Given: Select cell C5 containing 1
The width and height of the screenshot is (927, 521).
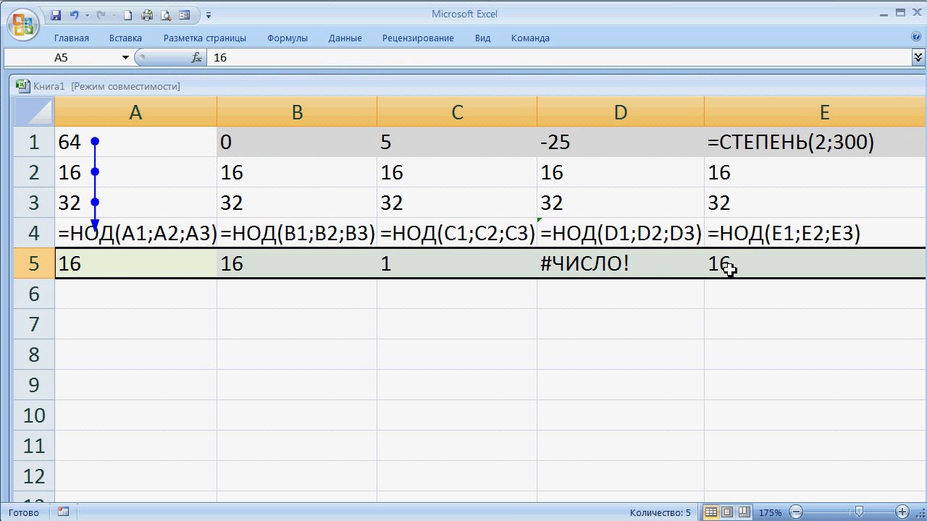Looking at the screenshot, I should pos(457,263).
